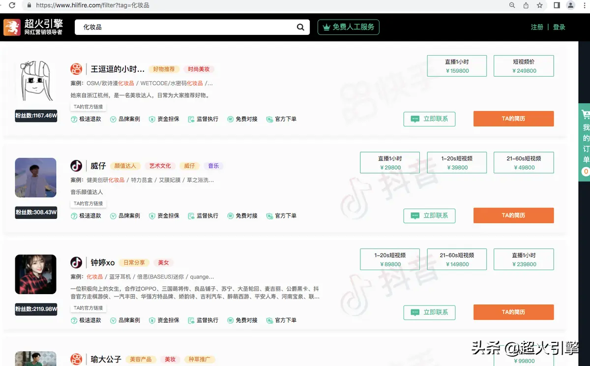590x366 pixels.
Task: Click 立即联系 for 威仔
Action: (429, 215)
